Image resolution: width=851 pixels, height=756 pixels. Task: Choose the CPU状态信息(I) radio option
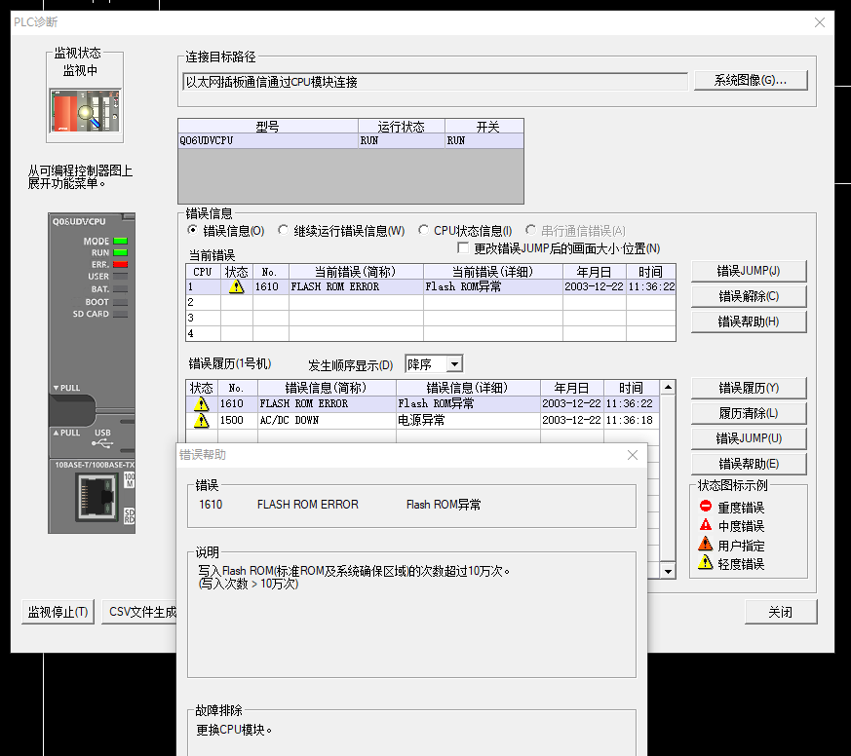424,231
